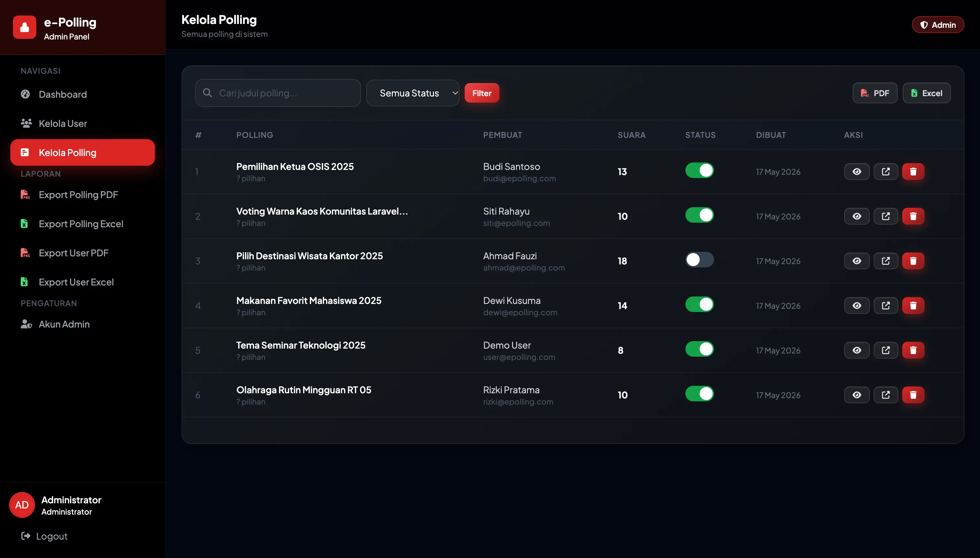The width and height of the screenshot is (980, 558).
Task: Export table with the Excel button
Action: click(926, 93)
